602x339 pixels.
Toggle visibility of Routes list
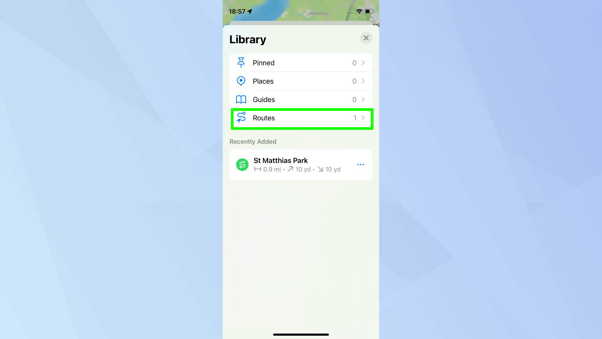(x=301, y=118)
